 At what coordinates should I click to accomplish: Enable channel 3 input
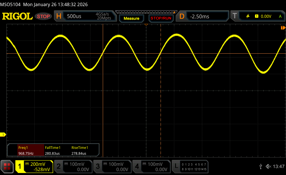(x=112, y=166)
